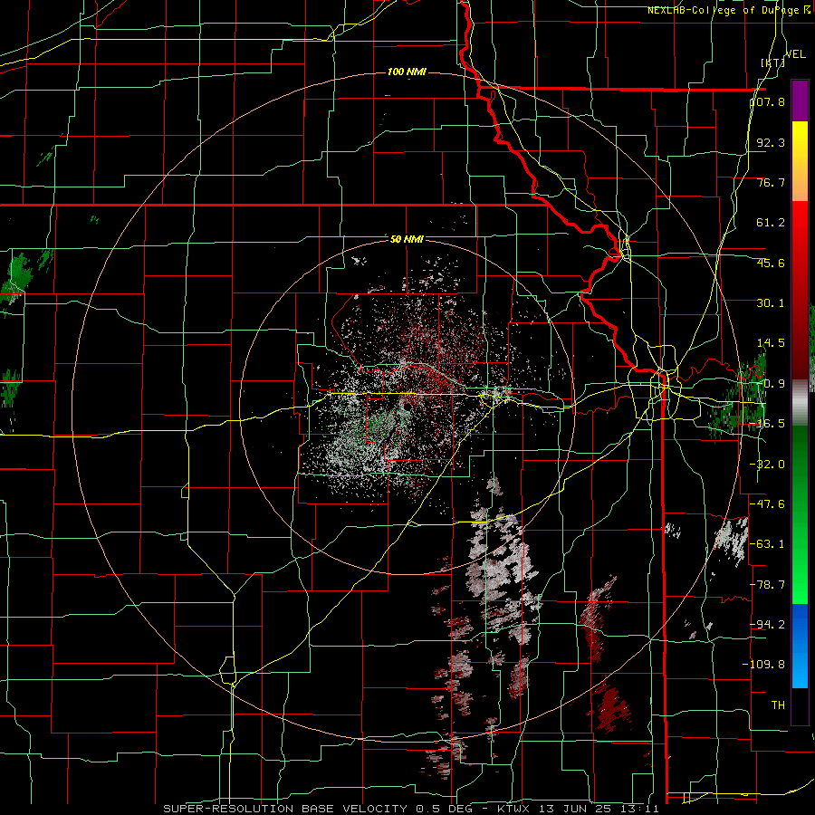Image resolution: width=815 pixels, height=815 pixels.
Task: Select the 76.7 velocity scale value
Action: tap(771, 182)
